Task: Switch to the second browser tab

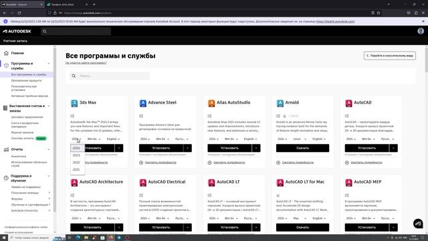Action: (x=67, y=5)
